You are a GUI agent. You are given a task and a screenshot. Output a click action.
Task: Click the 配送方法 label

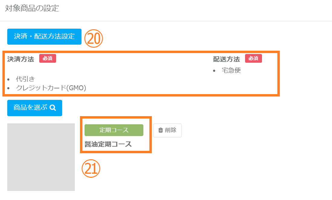[x=226, y=59]
